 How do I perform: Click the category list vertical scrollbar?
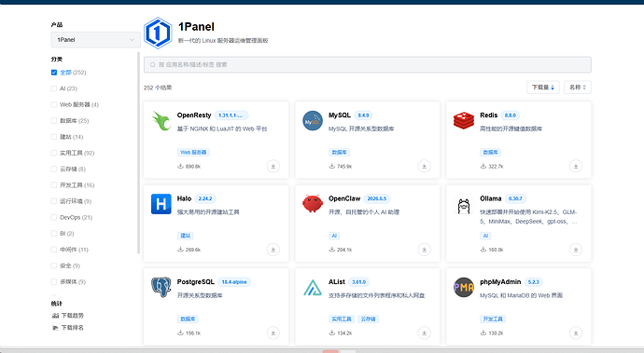(x=138, y=153)
